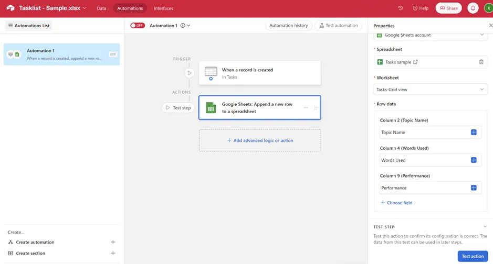493x264 pixels.
Task: Switch to the Interfaces tab
Action: (x=163, y=8)
